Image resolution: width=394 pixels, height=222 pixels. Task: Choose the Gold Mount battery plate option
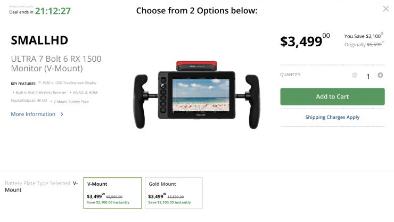[174, 193]
